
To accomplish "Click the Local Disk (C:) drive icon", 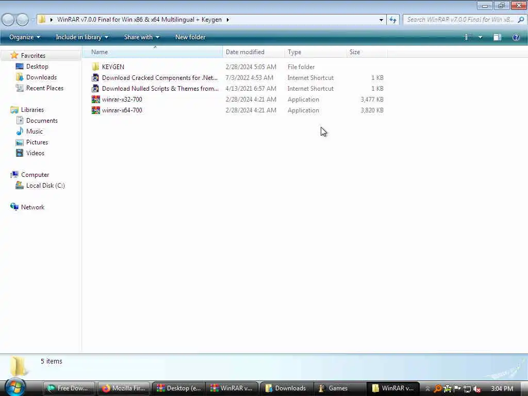I will click(20, 185).
